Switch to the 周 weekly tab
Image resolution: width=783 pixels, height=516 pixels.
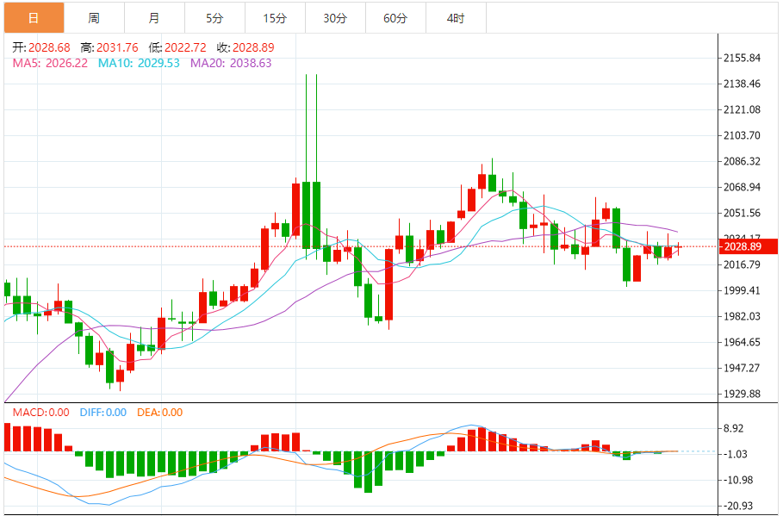click(x=95, y=18)
